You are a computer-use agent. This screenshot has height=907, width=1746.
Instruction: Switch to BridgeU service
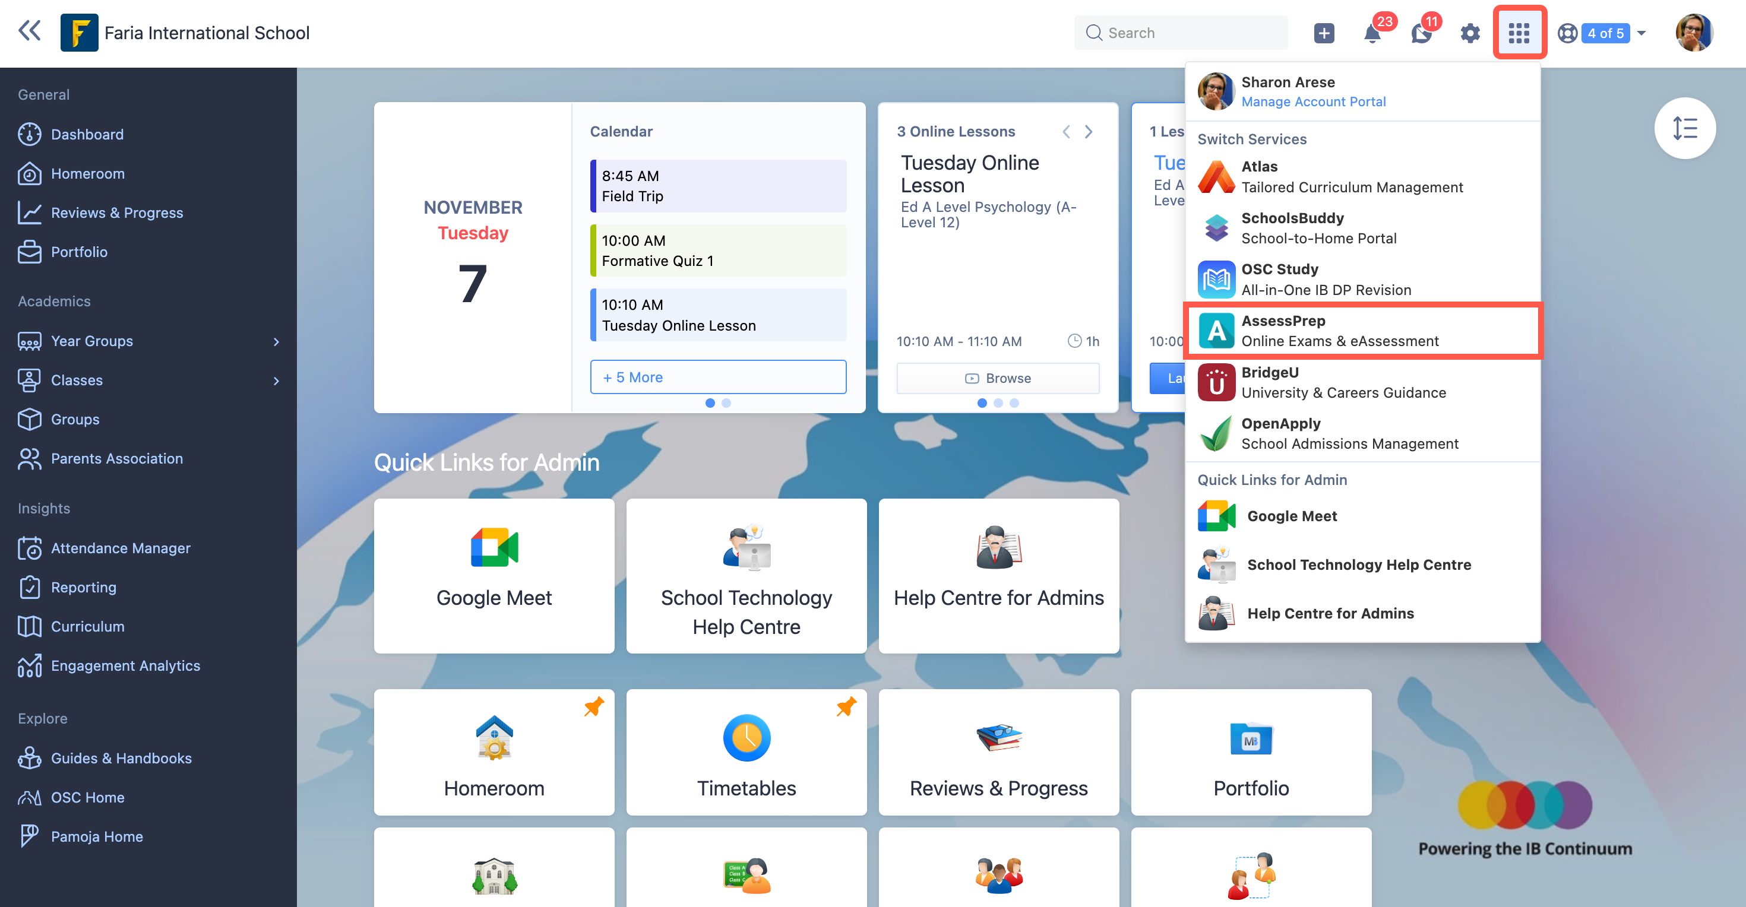pos(1362,383)
